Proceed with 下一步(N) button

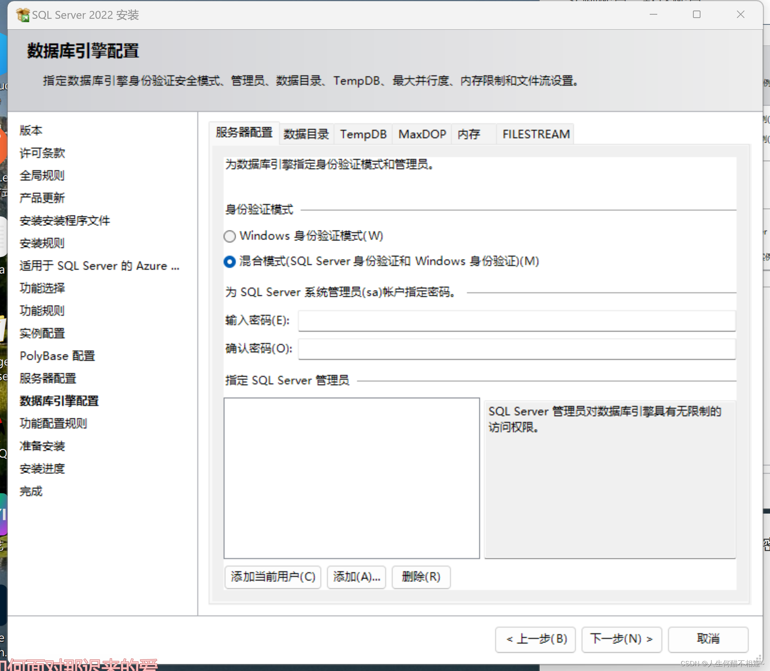[x=622, y=639]
